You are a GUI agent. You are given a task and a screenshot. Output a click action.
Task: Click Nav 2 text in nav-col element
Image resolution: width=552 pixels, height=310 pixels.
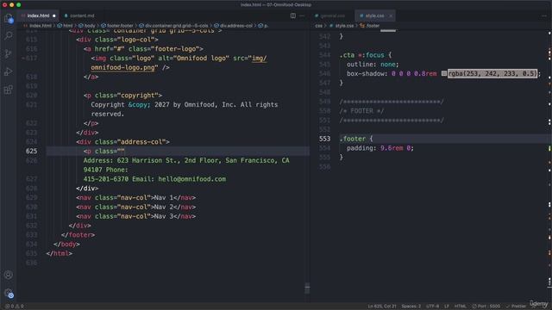[x=164, y=207]
